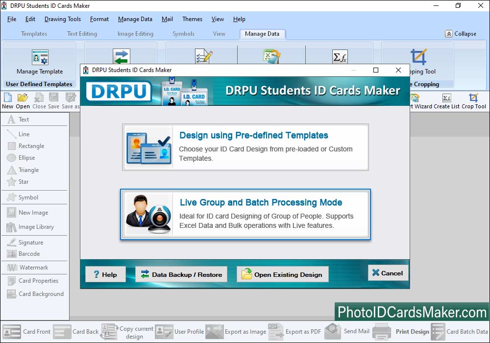Maximize the inner DRPU dialog
Image resolution: width=490 pixels, height=343 pixels.
376,70
